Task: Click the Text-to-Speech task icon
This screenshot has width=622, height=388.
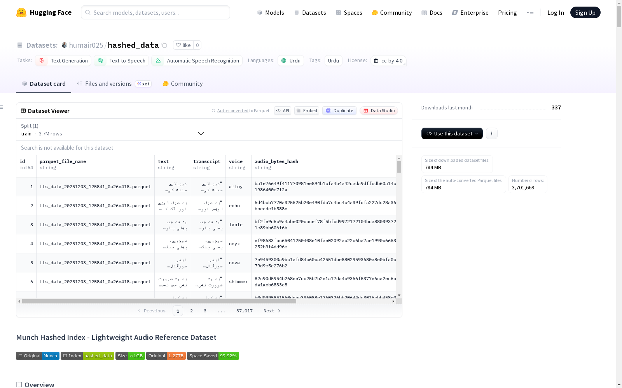Action: 101,61
